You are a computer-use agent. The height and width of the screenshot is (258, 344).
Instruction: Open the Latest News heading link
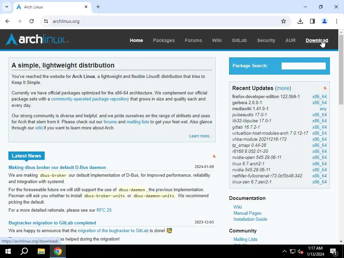coord(26,156)
